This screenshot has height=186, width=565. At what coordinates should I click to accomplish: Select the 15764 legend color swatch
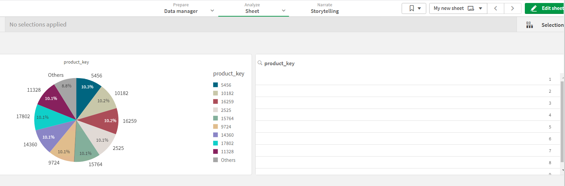[x=215, y=118]
